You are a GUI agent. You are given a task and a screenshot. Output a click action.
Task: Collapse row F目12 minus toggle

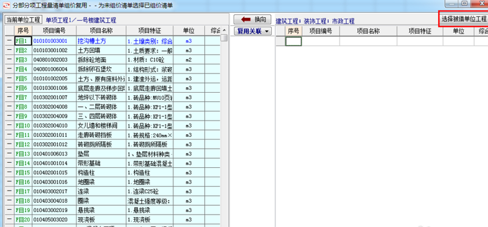pos(9,144)
